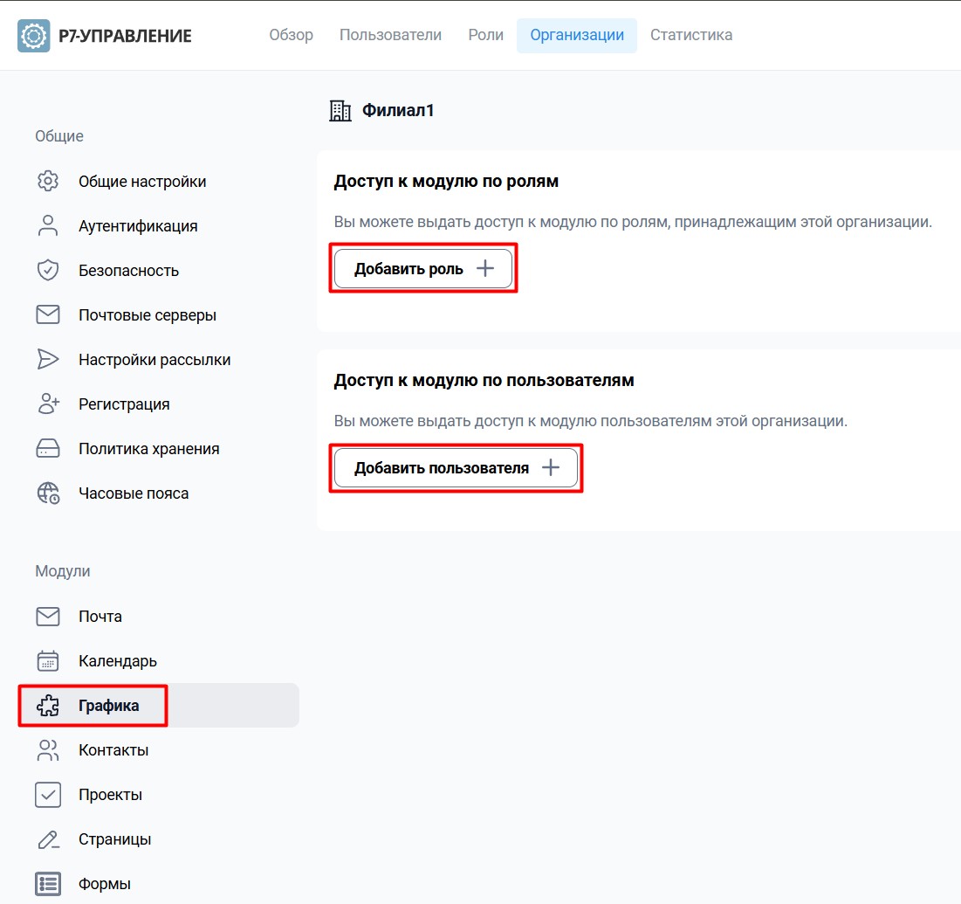Screen dimensions: 961x904
Task: Click the mail servers envelope icon
Action: click(x=48, y=314)
